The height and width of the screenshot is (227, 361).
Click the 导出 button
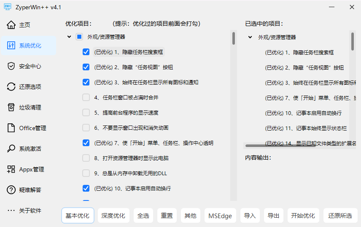274,216
